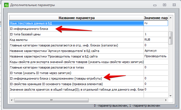
Task: Click the vertical scrollbar up arrow
Action: click(170, 18)
